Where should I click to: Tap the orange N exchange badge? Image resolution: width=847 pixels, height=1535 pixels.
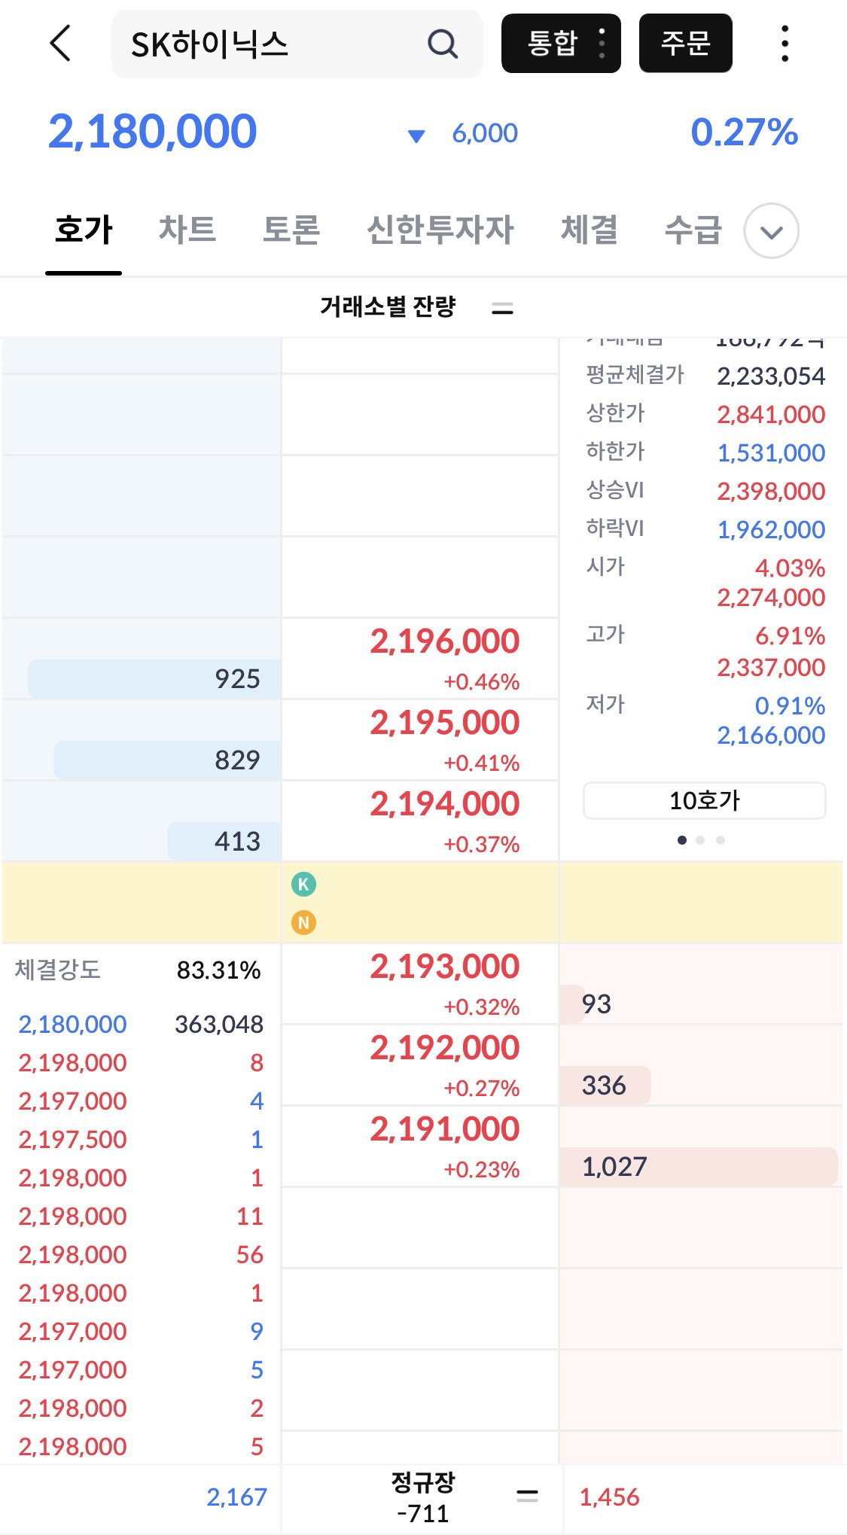tap(303, 922)
